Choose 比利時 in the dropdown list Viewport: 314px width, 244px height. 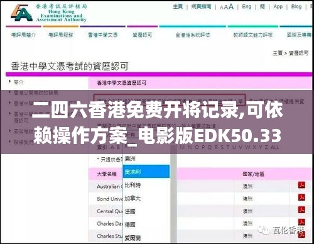133,185
